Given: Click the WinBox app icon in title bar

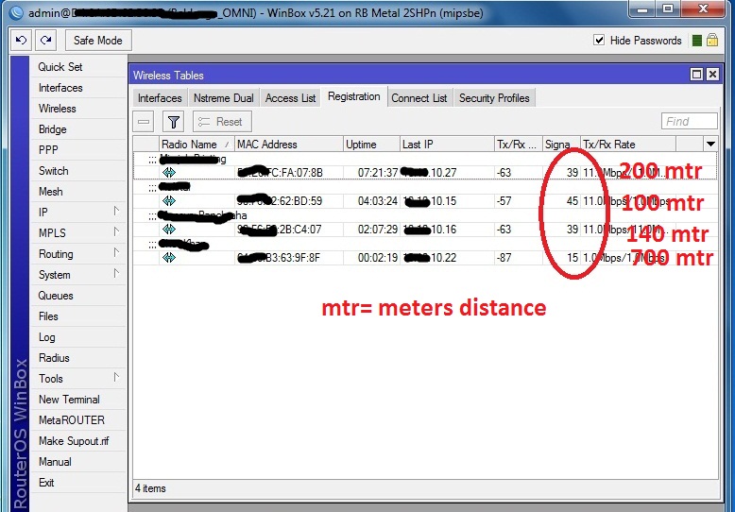Looking at the screenshot, I should click(15, 12).
